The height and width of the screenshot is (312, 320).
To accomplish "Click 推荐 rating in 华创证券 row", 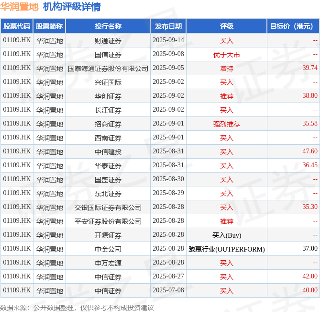I will click(x=227, y=96).
